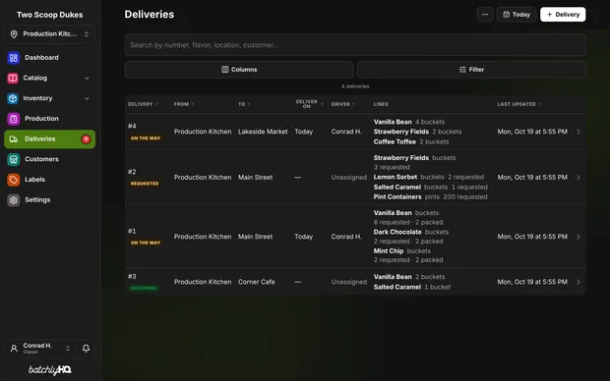Go to Dashboard page

coord(50,58)
